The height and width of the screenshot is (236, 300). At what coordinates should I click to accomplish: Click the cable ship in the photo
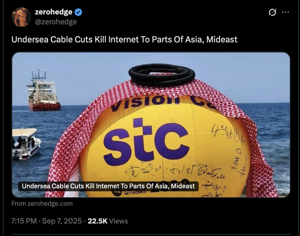pyautogui.click(x=43, y=92)
